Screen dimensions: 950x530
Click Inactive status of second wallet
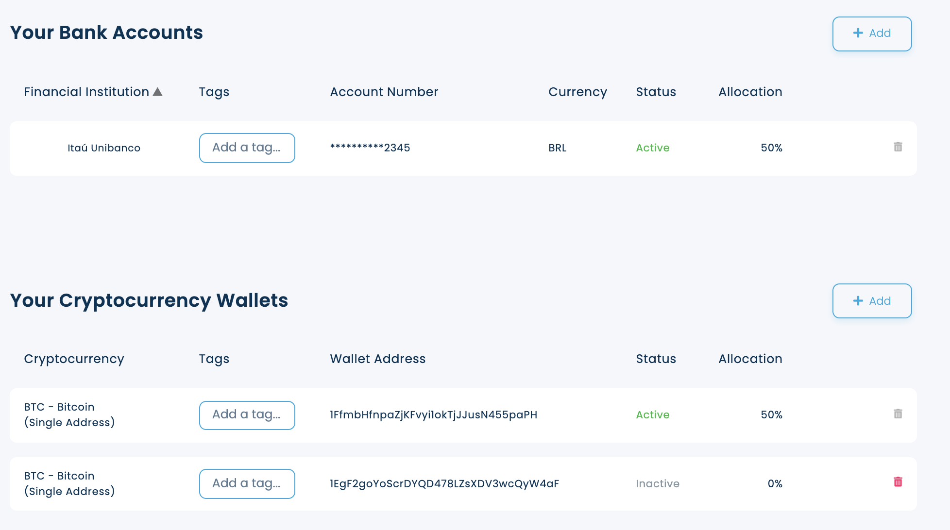pos(657,484)
